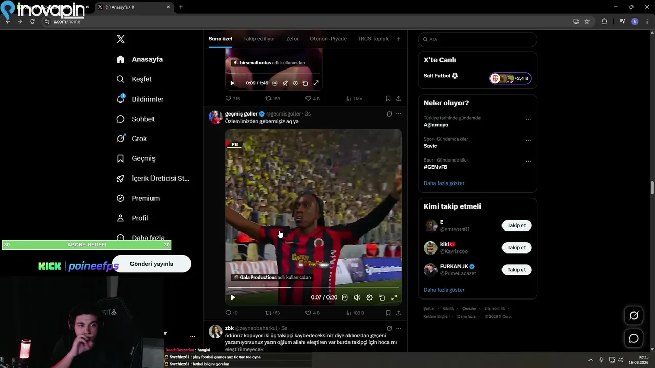Screen dimensions: 655x368
Task: Open more options on zbk post
Action: pos(399,328)
